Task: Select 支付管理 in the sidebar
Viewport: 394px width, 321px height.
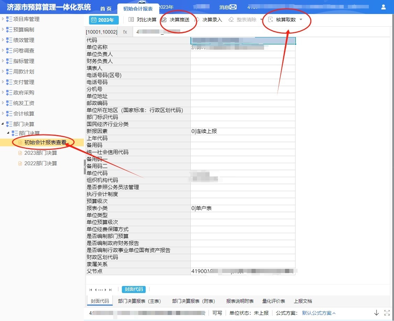Action: (24, 82)
